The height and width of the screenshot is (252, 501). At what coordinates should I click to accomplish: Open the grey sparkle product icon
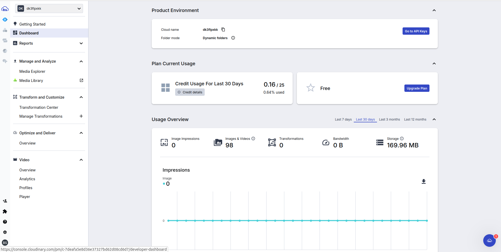pyautogui.click(x=5, y=61)
